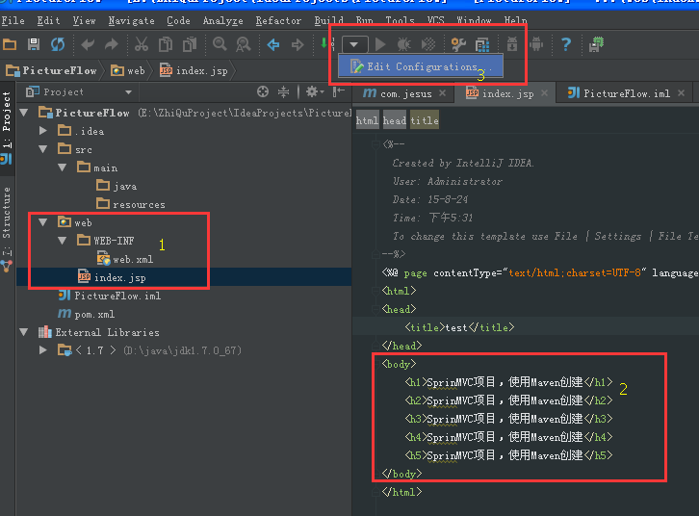Switch to the index.jsp editor tab
Image resolution: width=699 pixels, height=516 pixels.
(507, 93)
